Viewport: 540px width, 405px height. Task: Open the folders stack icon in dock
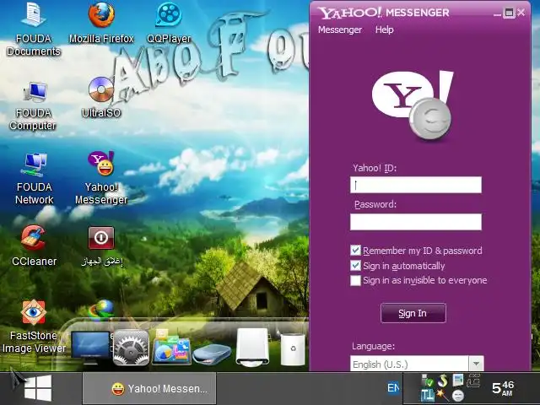172,347
